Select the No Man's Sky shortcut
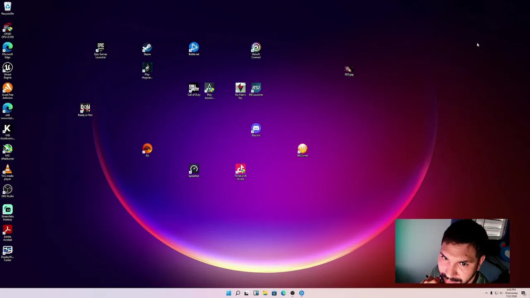This screenshot has height=298, width=530. [241, 91]
